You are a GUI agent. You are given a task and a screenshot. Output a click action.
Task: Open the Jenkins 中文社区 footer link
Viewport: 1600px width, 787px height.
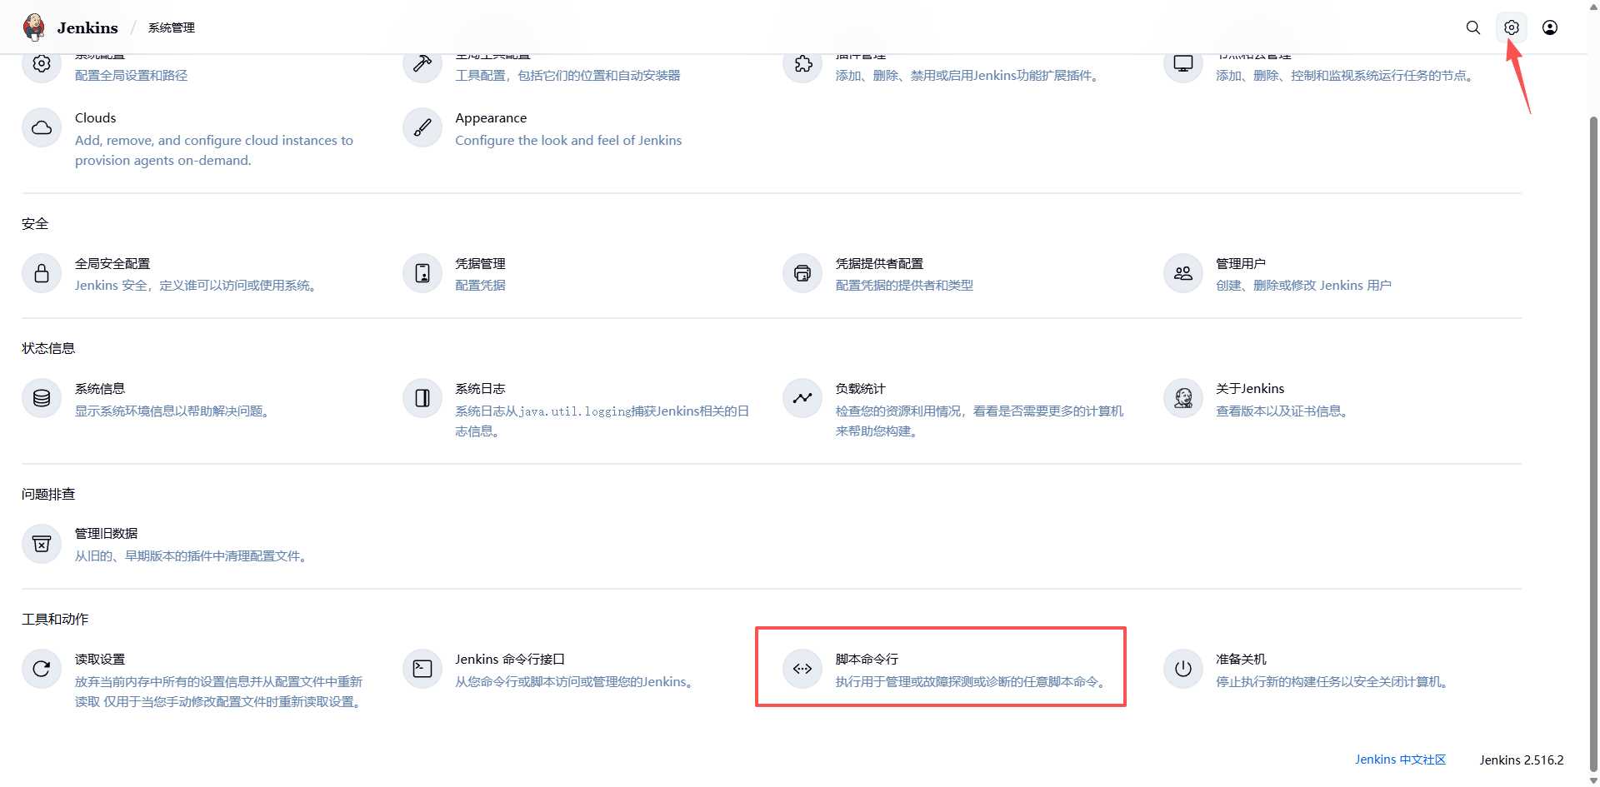(x=1400, y=760)
